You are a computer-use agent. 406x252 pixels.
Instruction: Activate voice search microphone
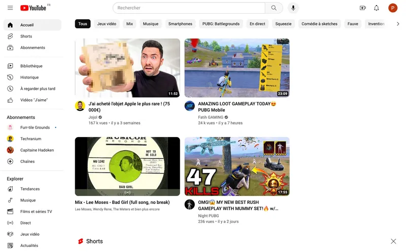(293, 8)
